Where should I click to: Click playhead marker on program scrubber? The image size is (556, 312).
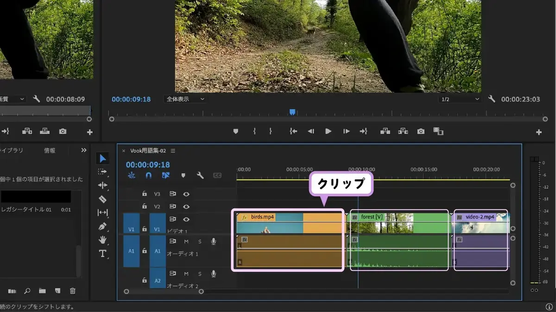tap(292, 112)
